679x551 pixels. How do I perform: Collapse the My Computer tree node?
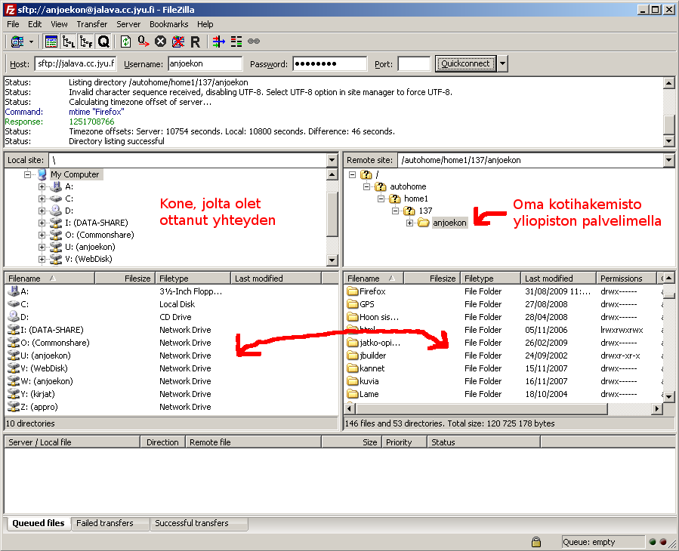tap(28, 174)
